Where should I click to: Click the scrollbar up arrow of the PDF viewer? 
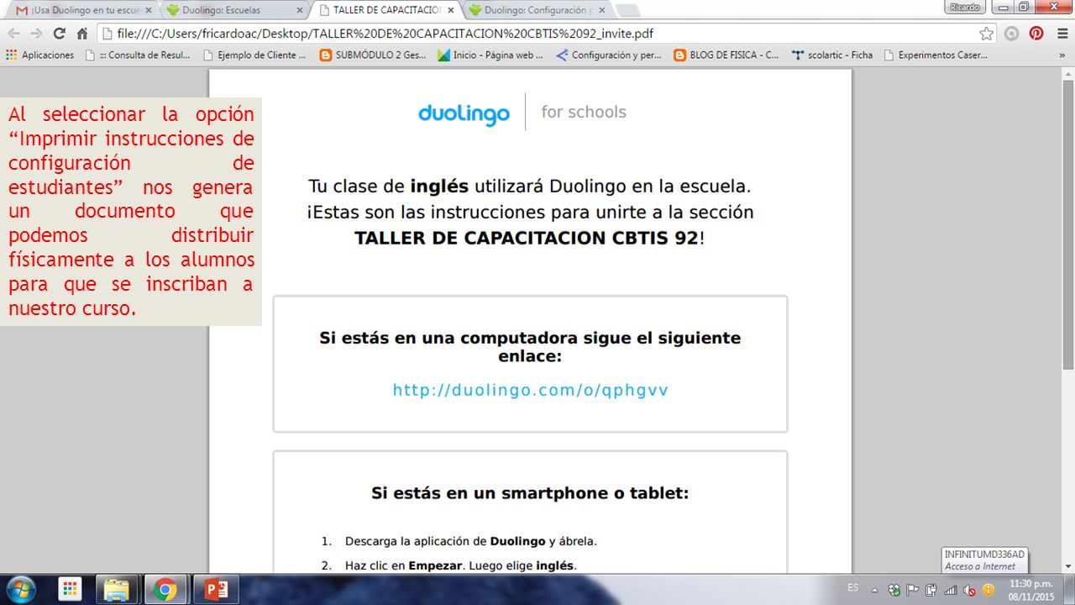point(1068,75)
